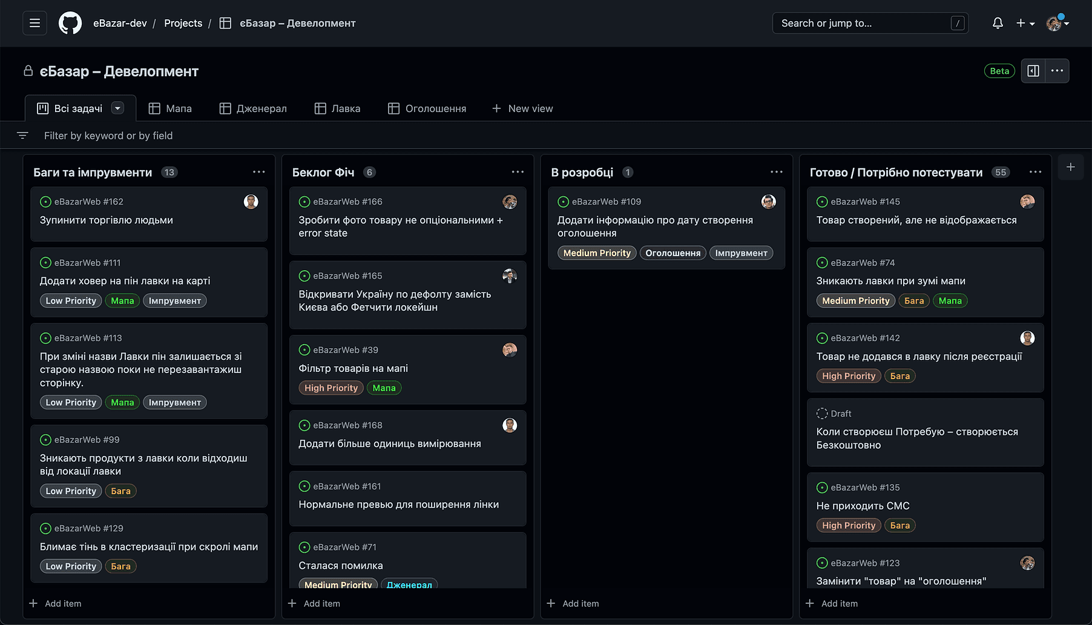Open eBazar-dev breadcrumb link

[120, 23]
